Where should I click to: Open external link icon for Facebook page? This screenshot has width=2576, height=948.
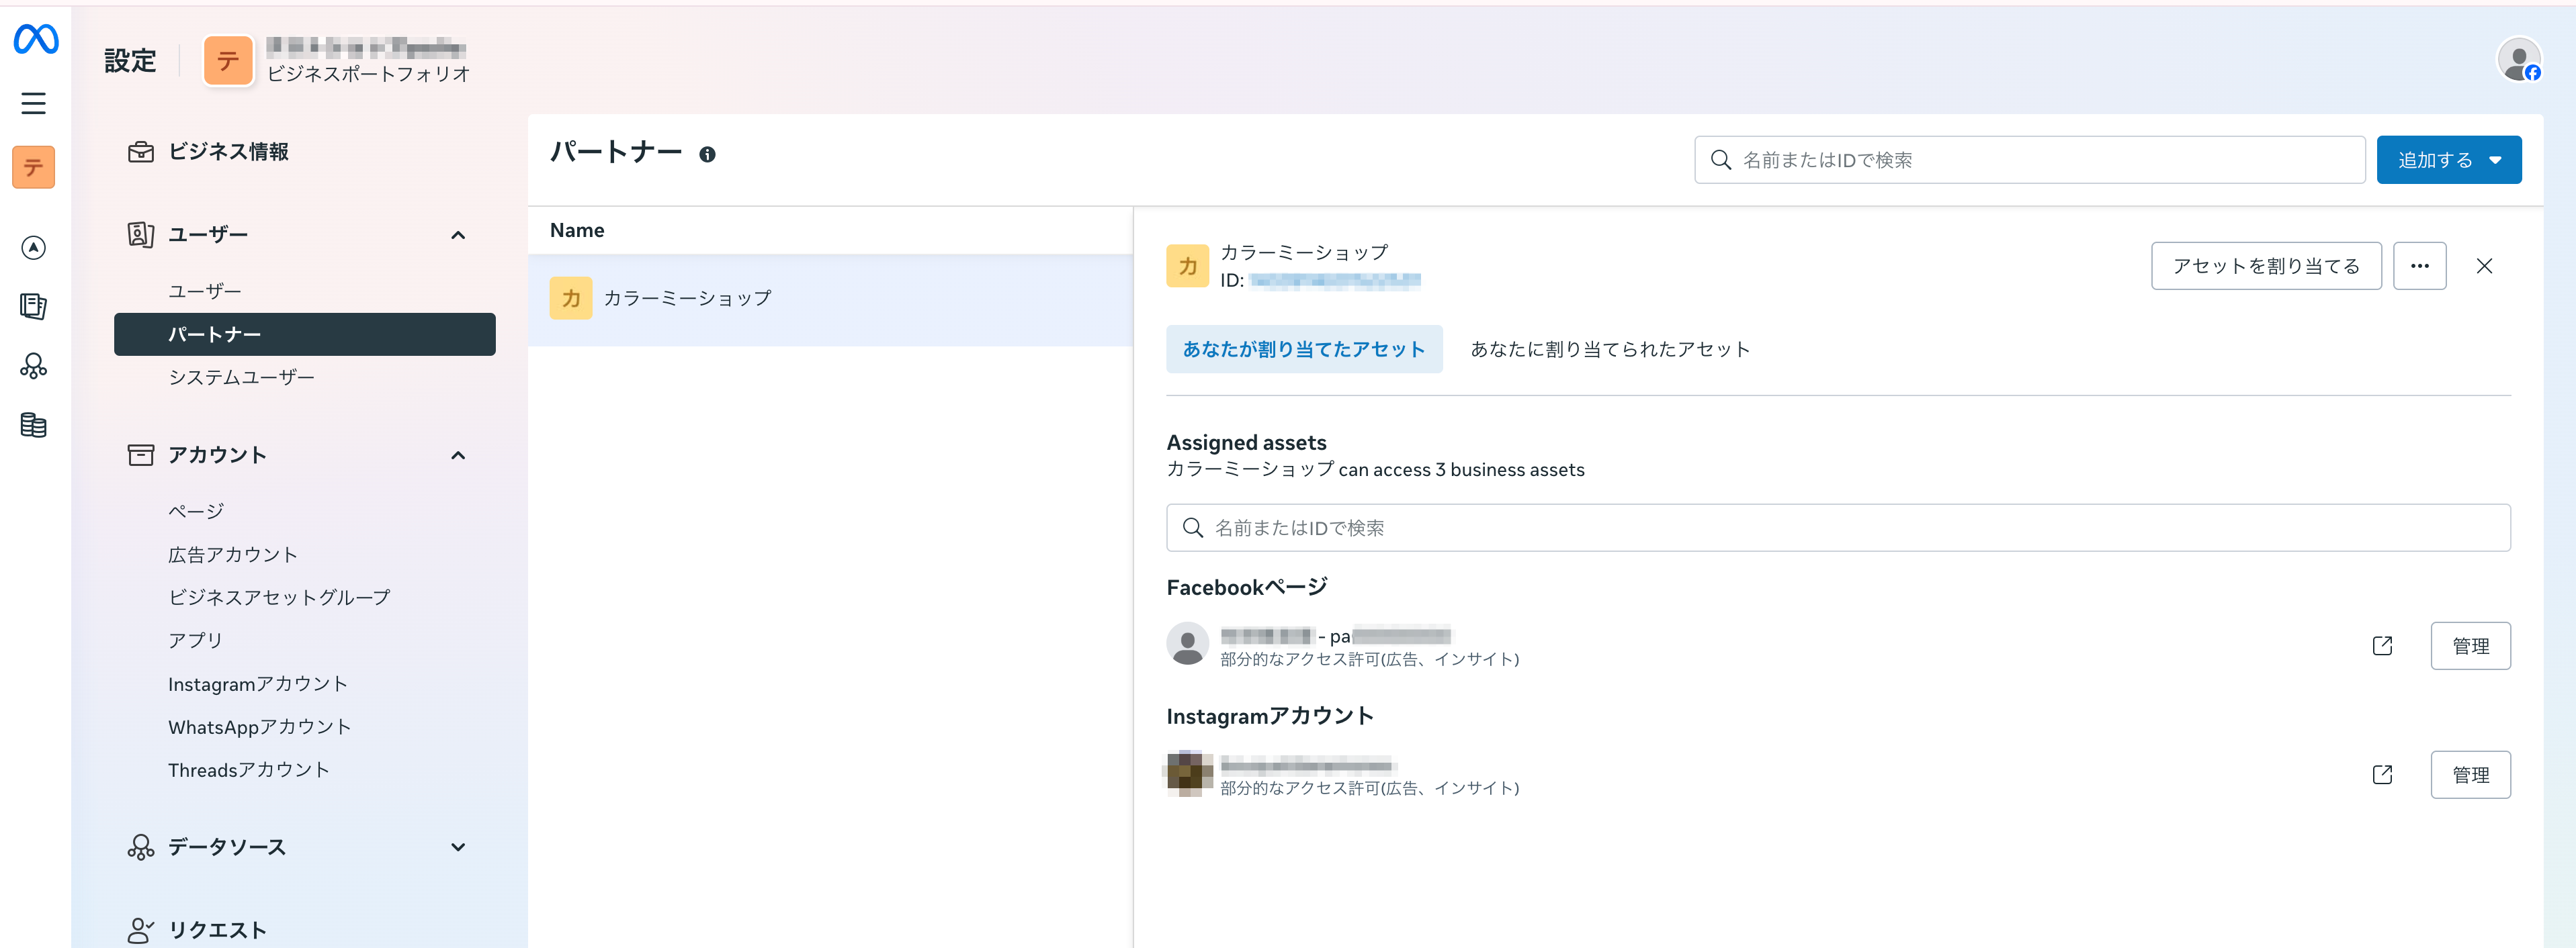pyautogui.click(x=2382, y=647)
